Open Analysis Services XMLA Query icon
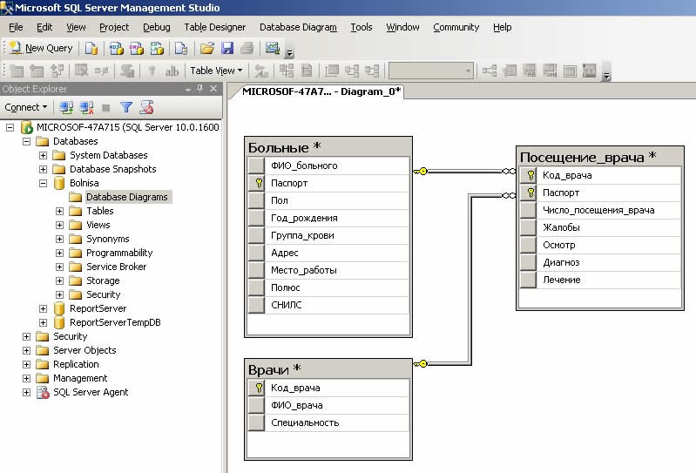This screenshot has width=696, height=473. coord(157,48)
